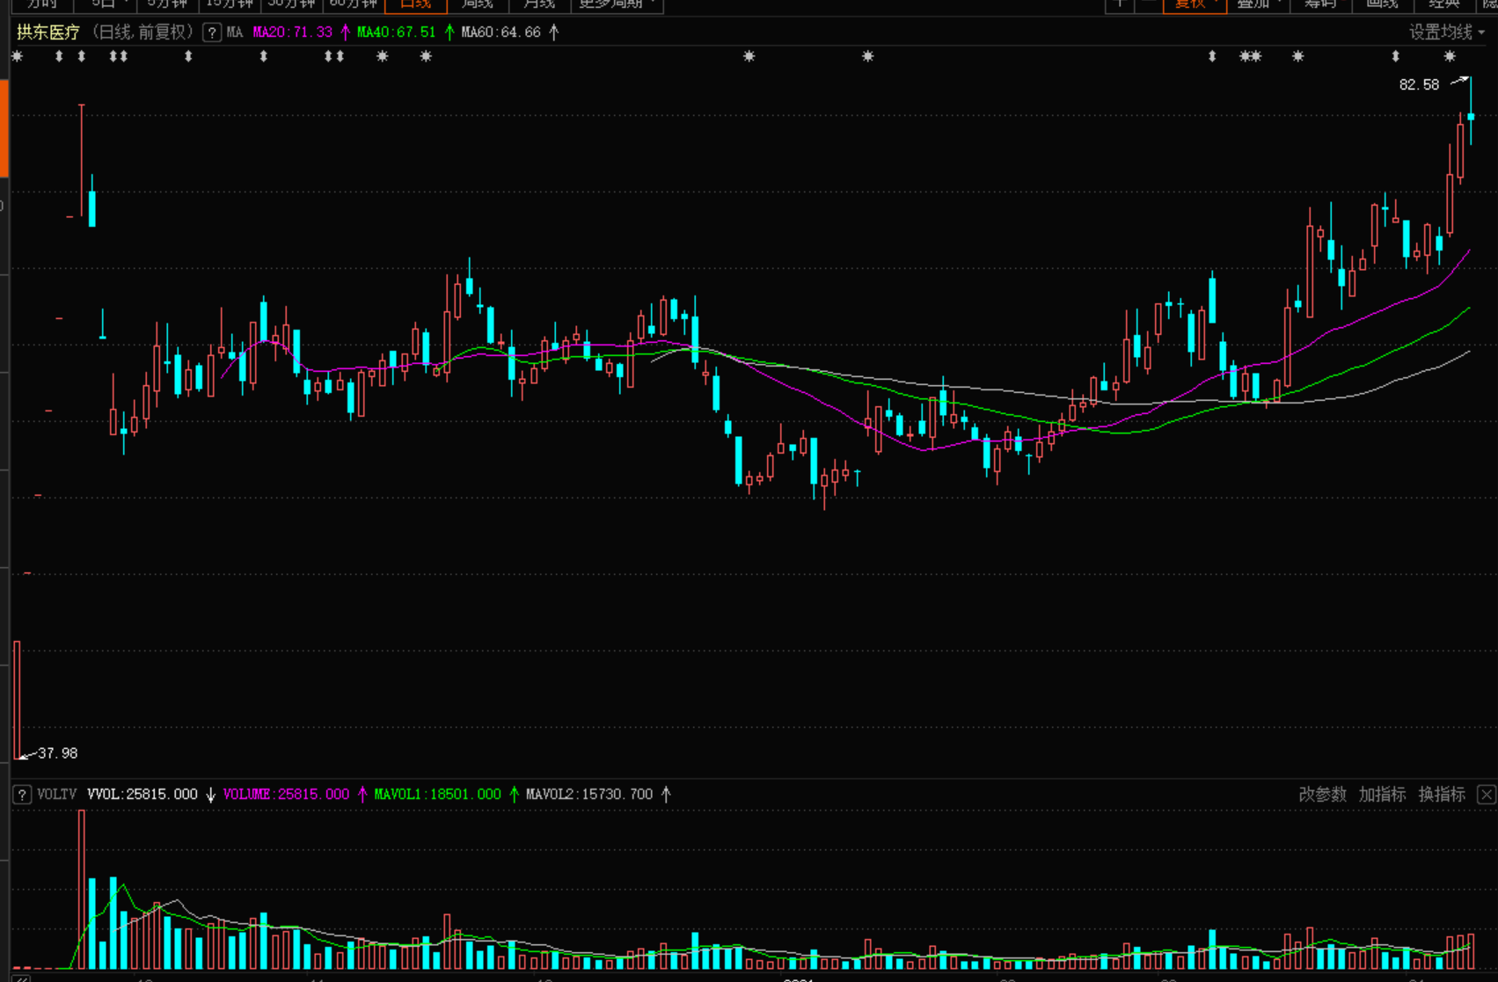Switch to the 60分钟 period tab
The width and height of the screenshot is (1498, 982).
click(354, 4)
